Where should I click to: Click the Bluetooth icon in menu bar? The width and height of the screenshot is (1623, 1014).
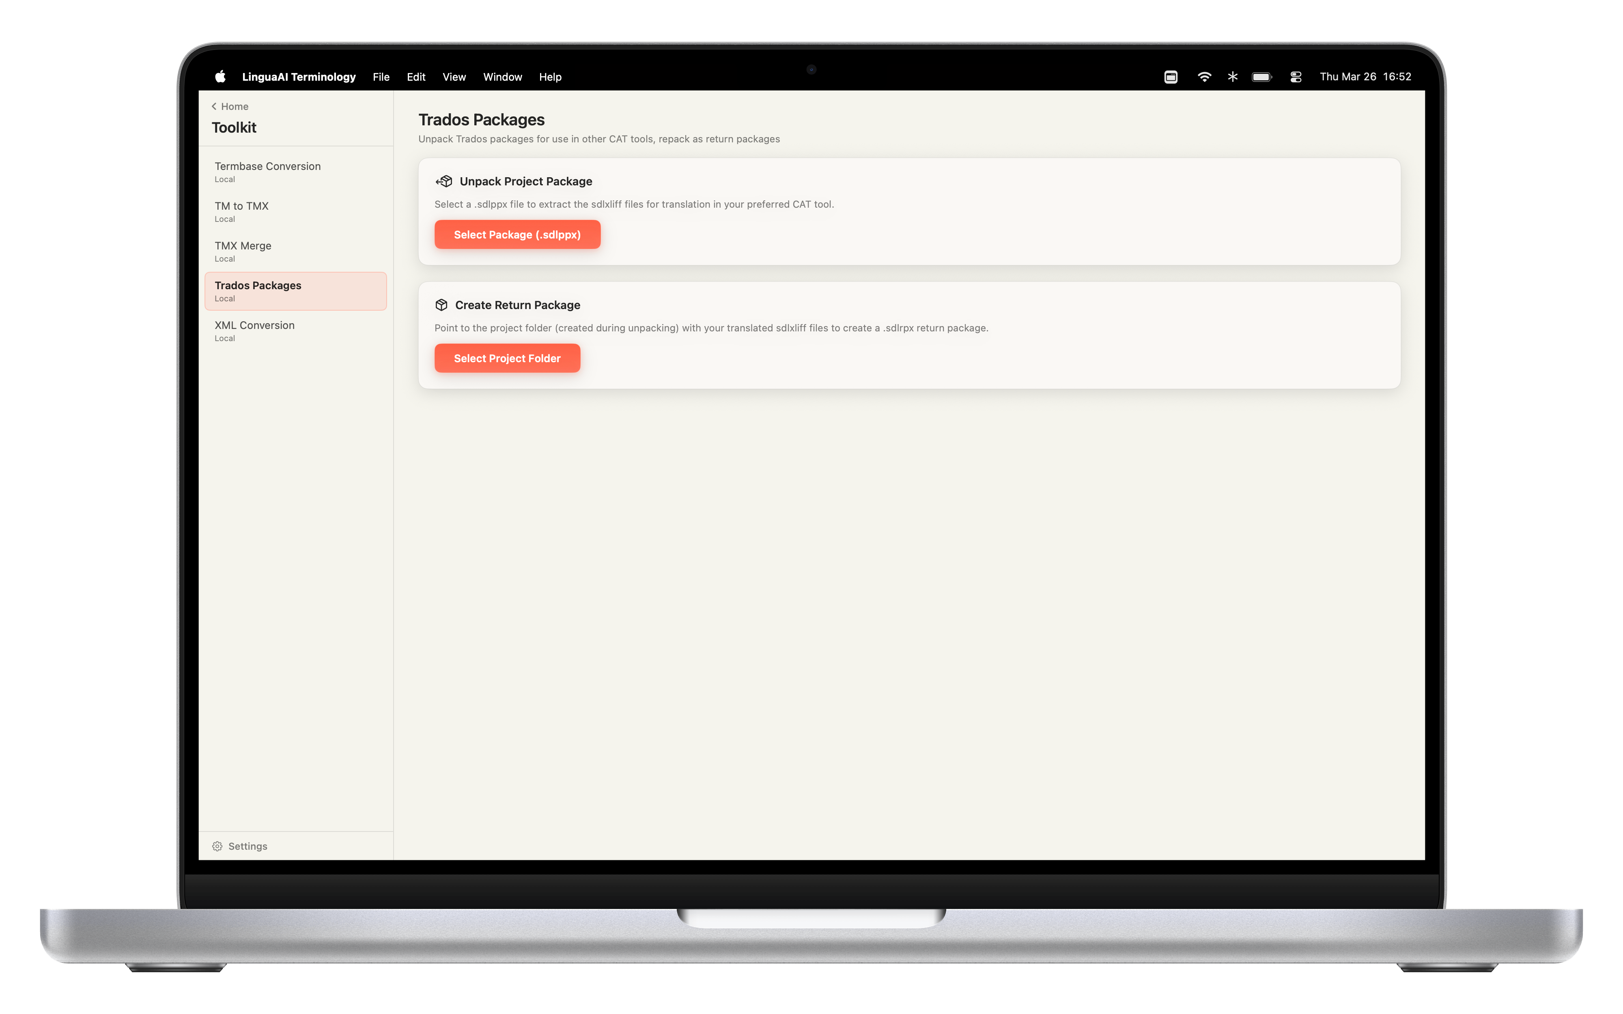pyautogui.click(x=1233, y=76)
